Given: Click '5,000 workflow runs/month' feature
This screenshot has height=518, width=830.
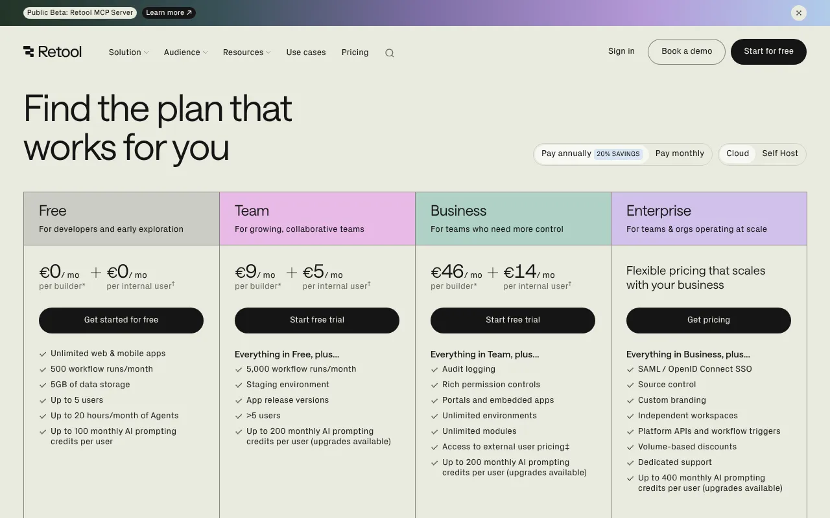Looking at the screenshot, I should pos(302,369).
